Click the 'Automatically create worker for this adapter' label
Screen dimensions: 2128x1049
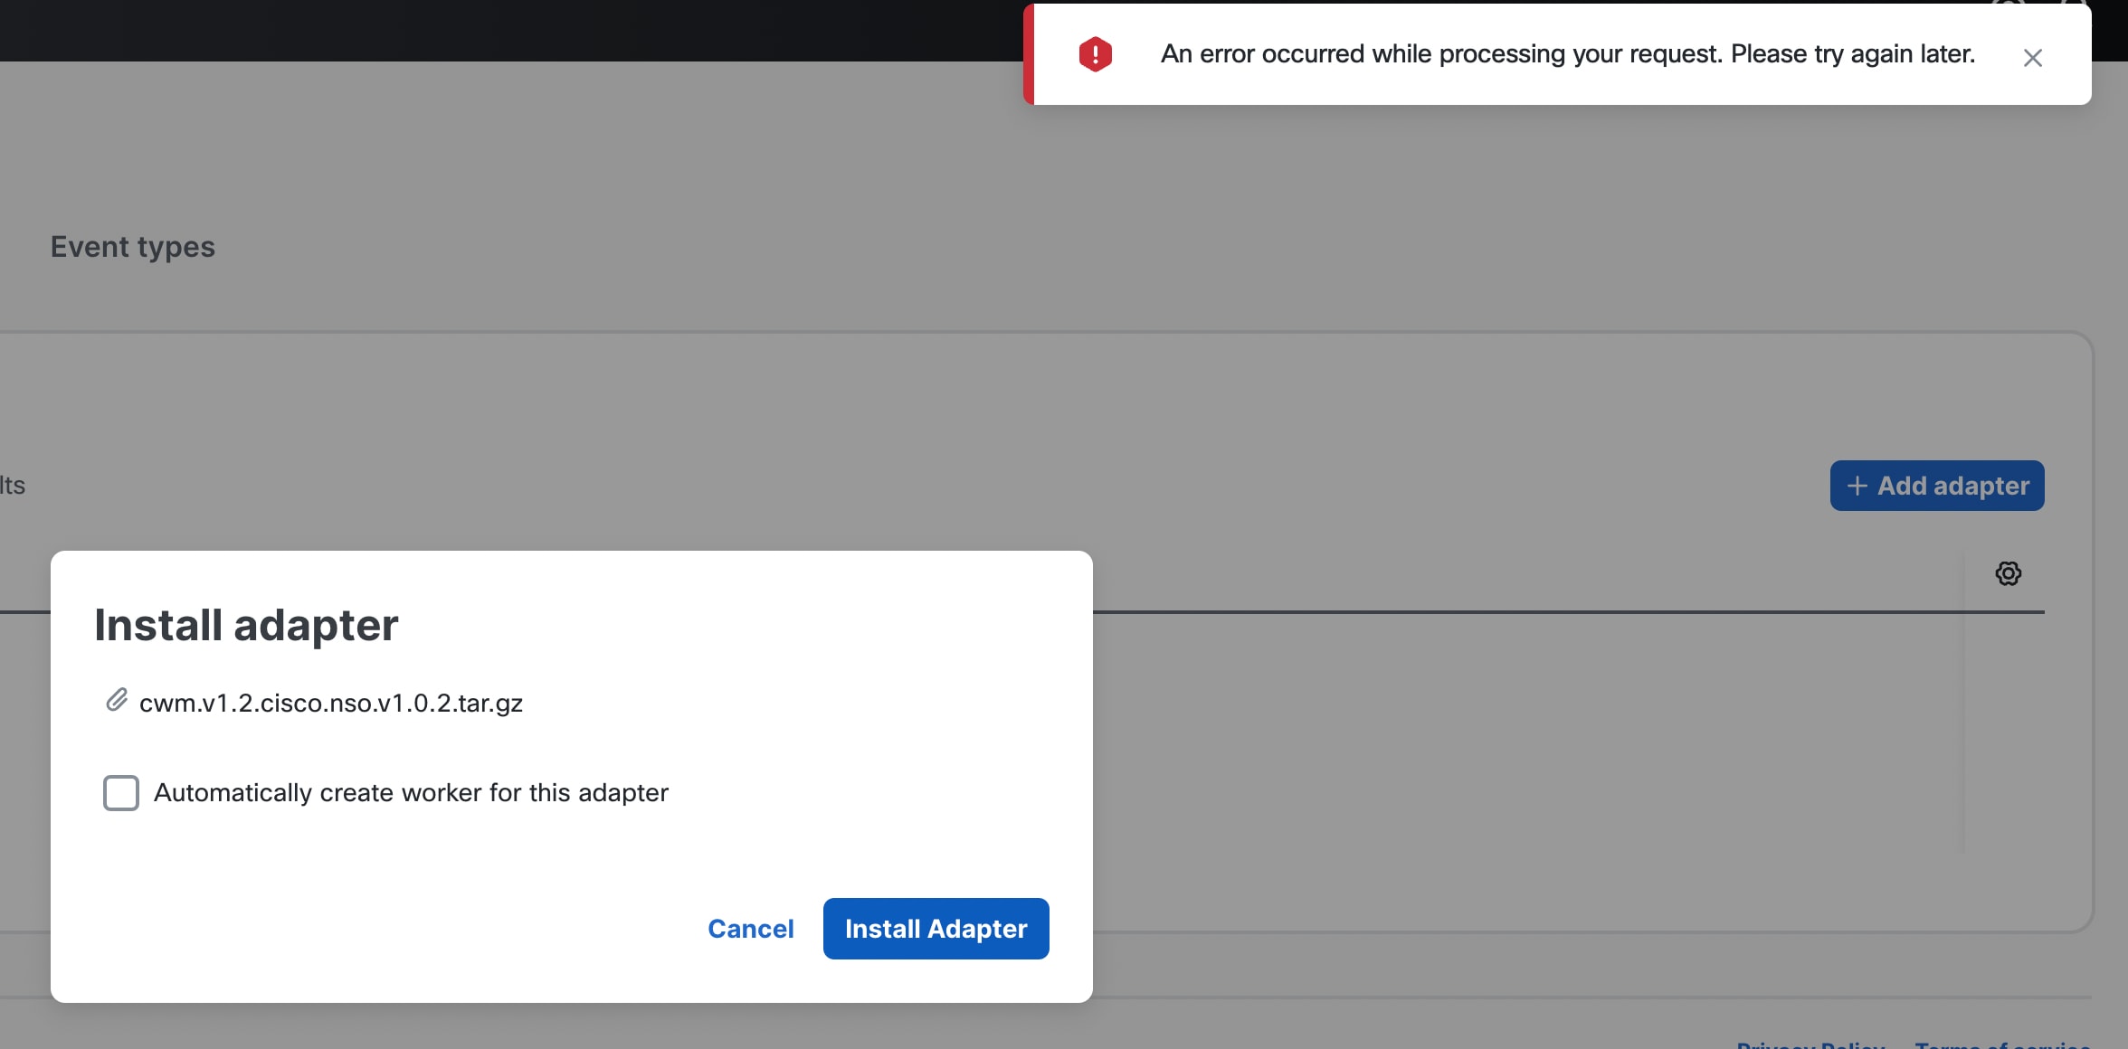pos(411,793)
